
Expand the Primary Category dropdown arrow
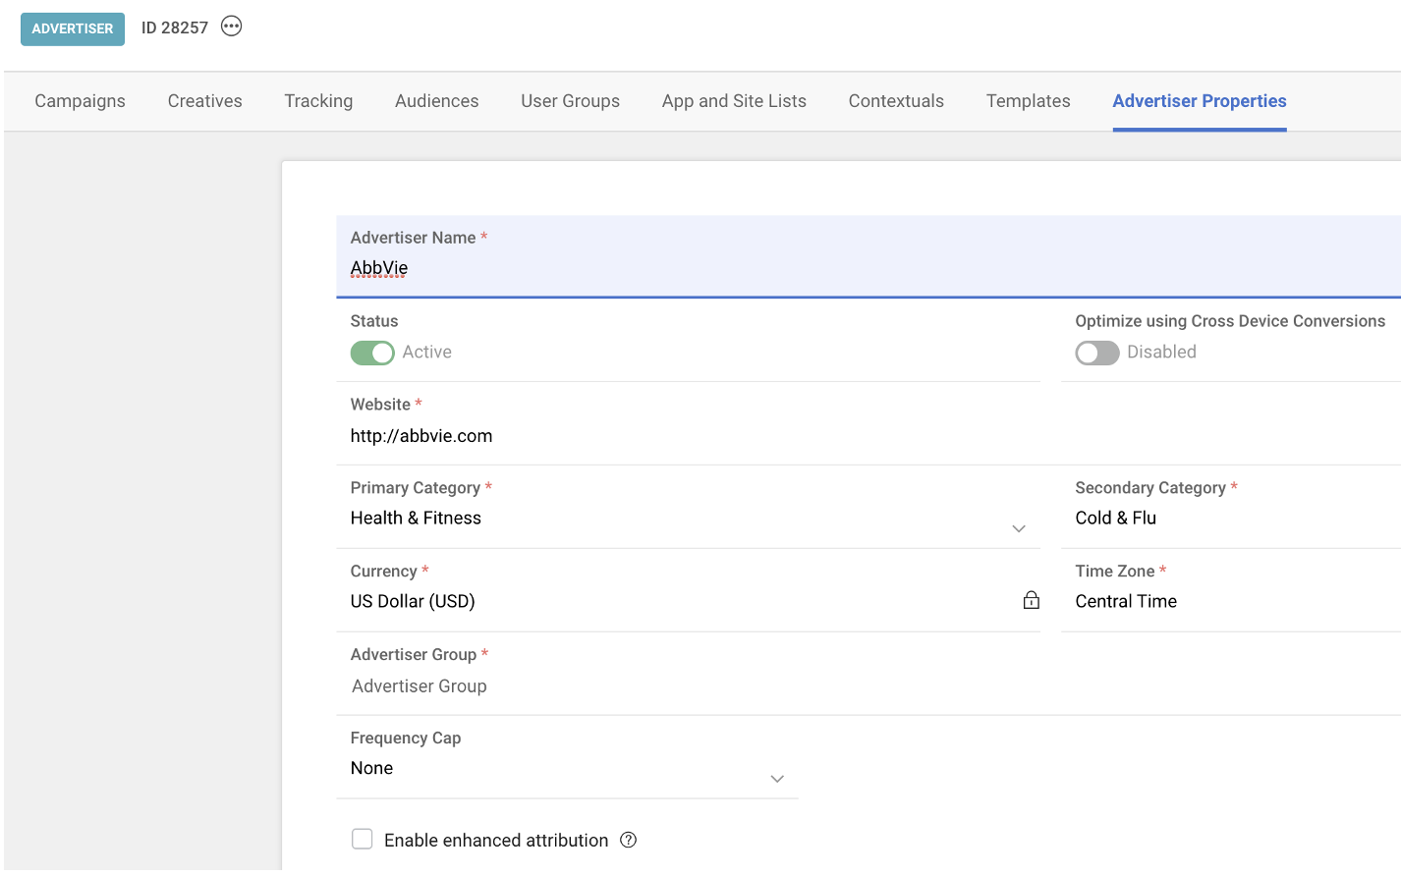(x=1019, y=528)
